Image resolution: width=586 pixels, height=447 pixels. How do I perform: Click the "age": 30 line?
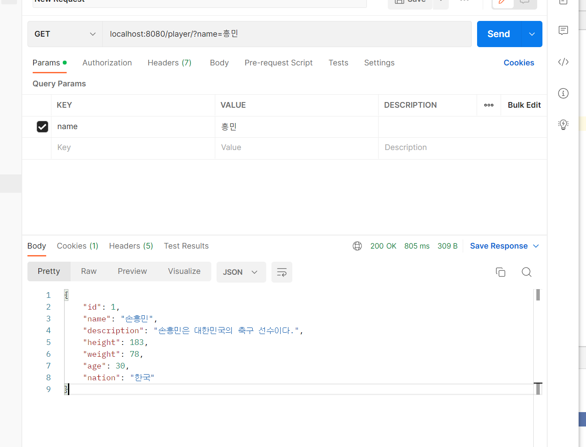click(x=106, y=366)
